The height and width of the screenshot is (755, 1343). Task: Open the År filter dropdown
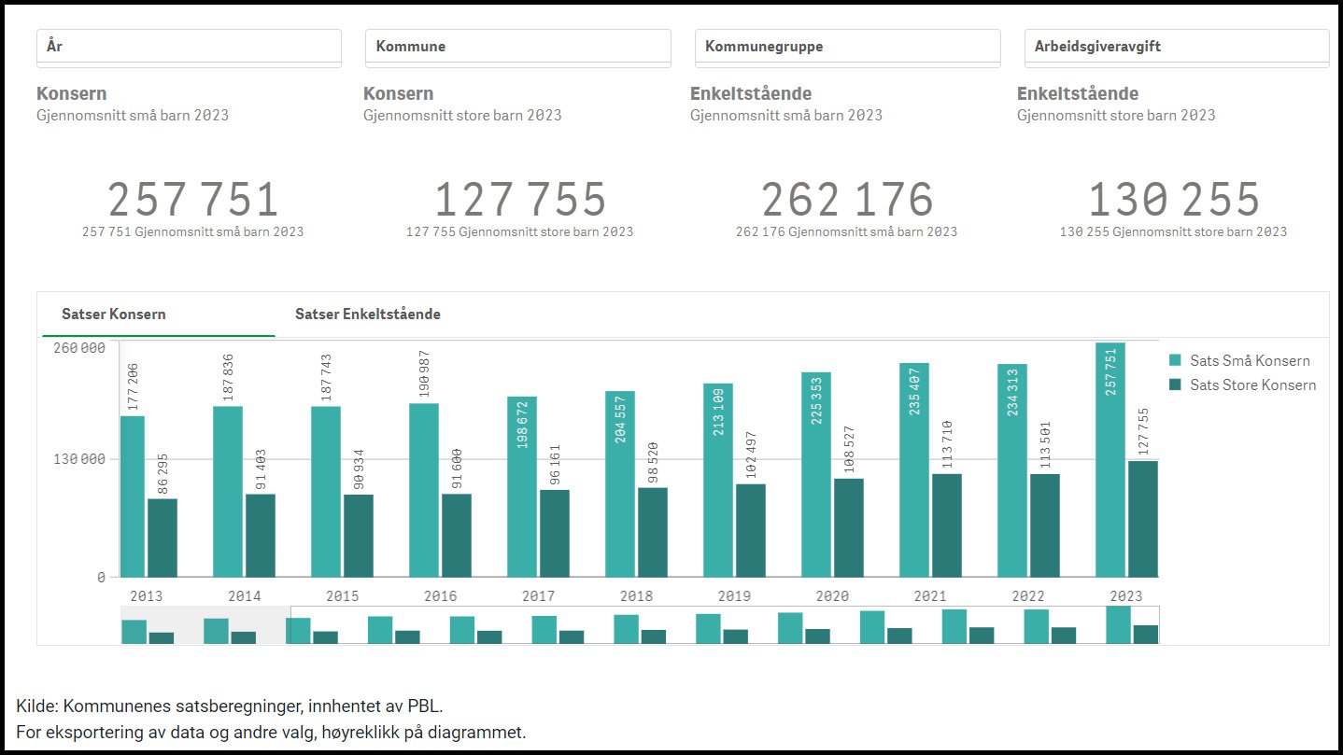[x=189, y=47]
